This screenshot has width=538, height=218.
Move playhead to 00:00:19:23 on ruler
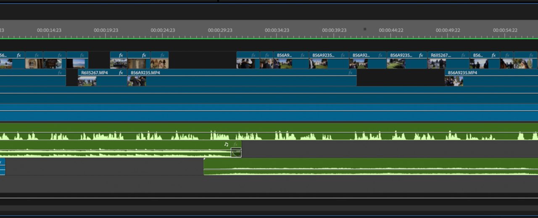(x=106, y=30)
